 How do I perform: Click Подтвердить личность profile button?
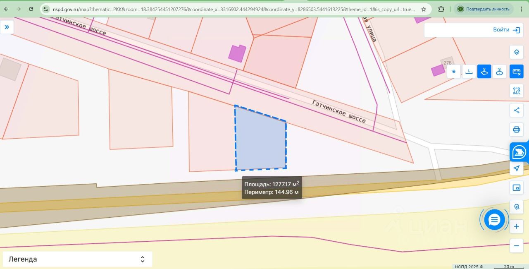pos(483,9)
